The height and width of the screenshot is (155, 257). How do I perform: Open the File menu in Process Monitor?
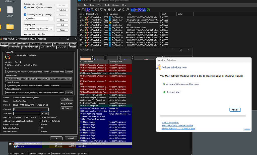[x=80, y=5]
